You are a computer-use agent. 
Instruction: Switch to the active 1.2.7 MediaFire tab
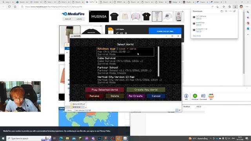[92, 2]
